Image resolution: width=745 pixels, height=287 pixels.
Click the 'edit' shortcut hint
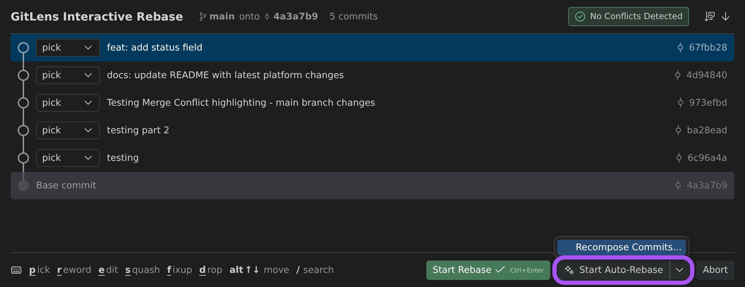tap(108, 270)
